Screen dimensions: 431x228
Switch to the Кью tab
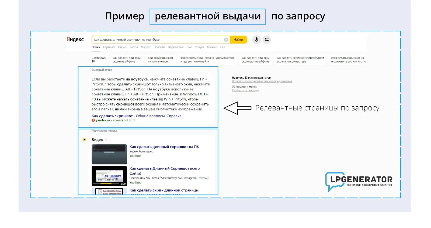pyautogui.click(x=189, y=47)
